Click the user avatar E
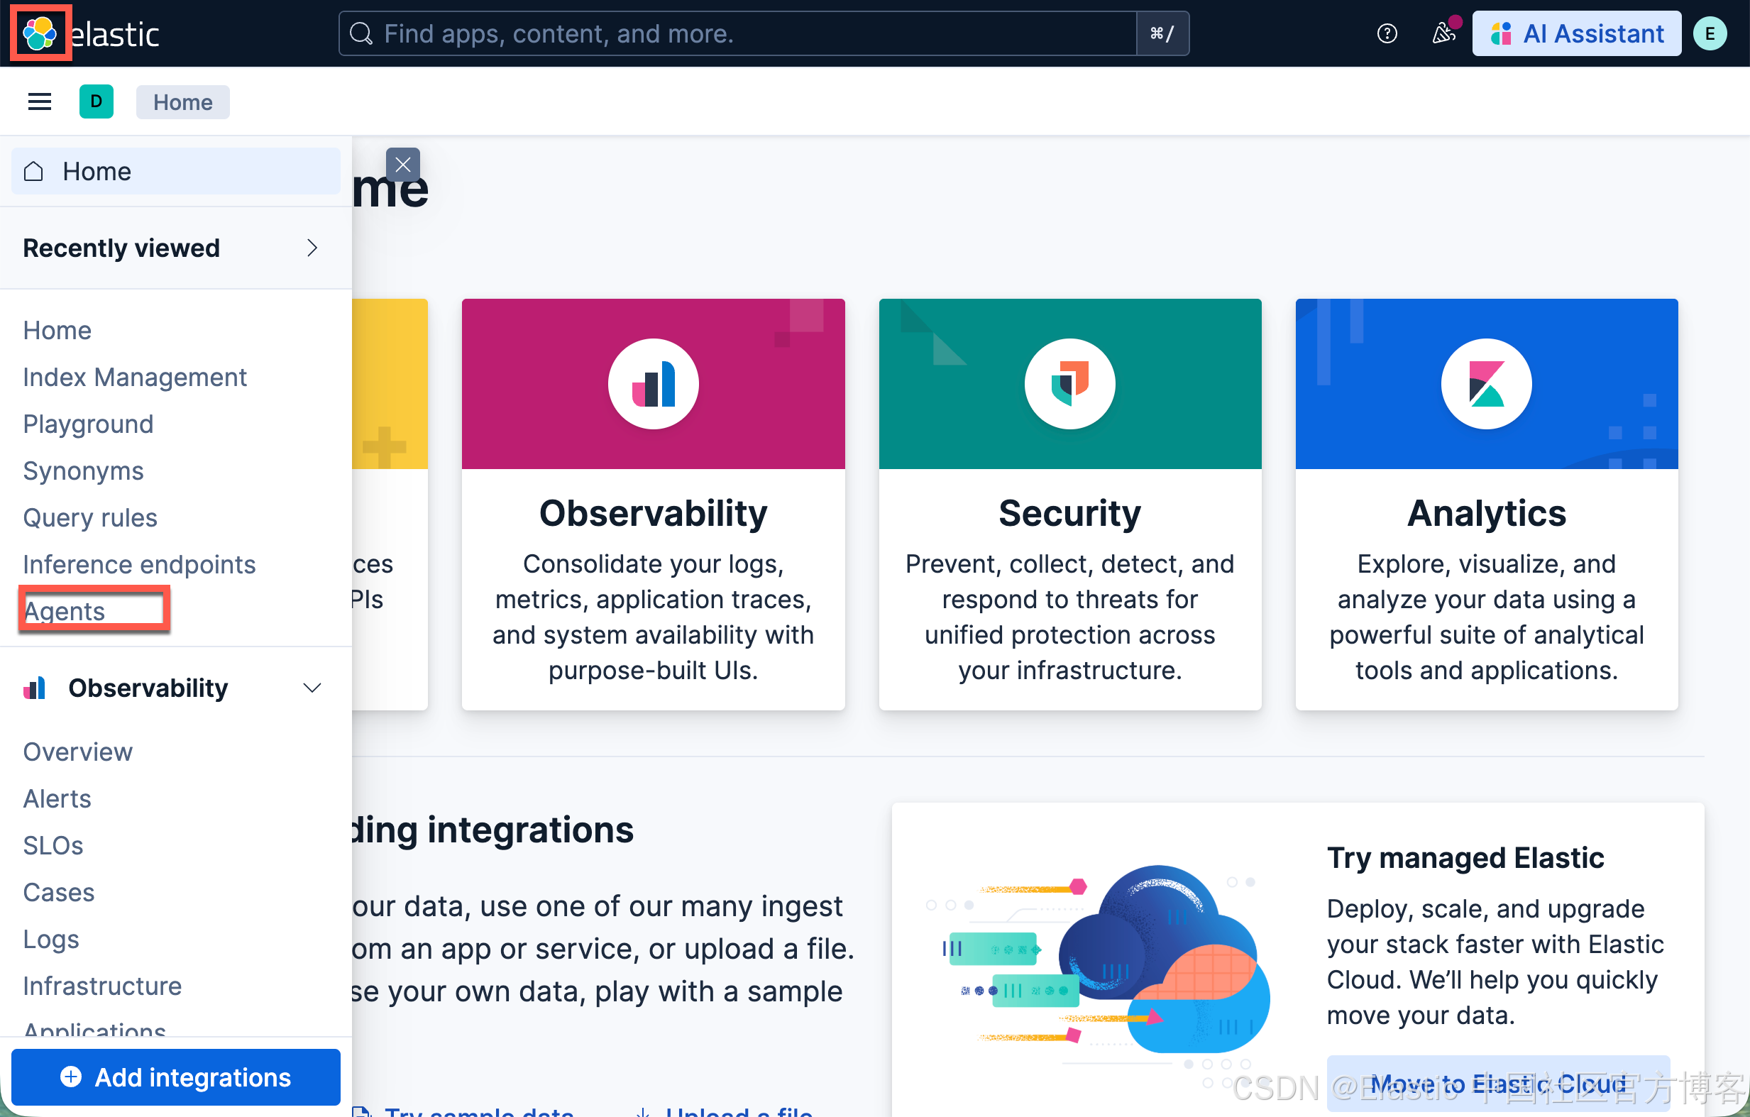This screenshot has width=1750, height=1117. point(1710,33)
